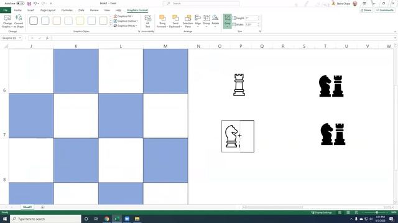Open File Explorer from the taskbar

(137, 219)
